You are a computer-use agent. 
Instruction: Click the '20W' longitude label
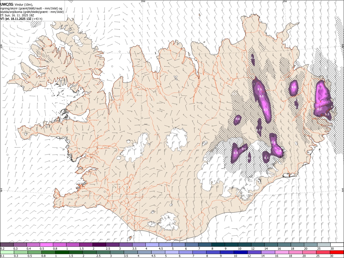143,1
